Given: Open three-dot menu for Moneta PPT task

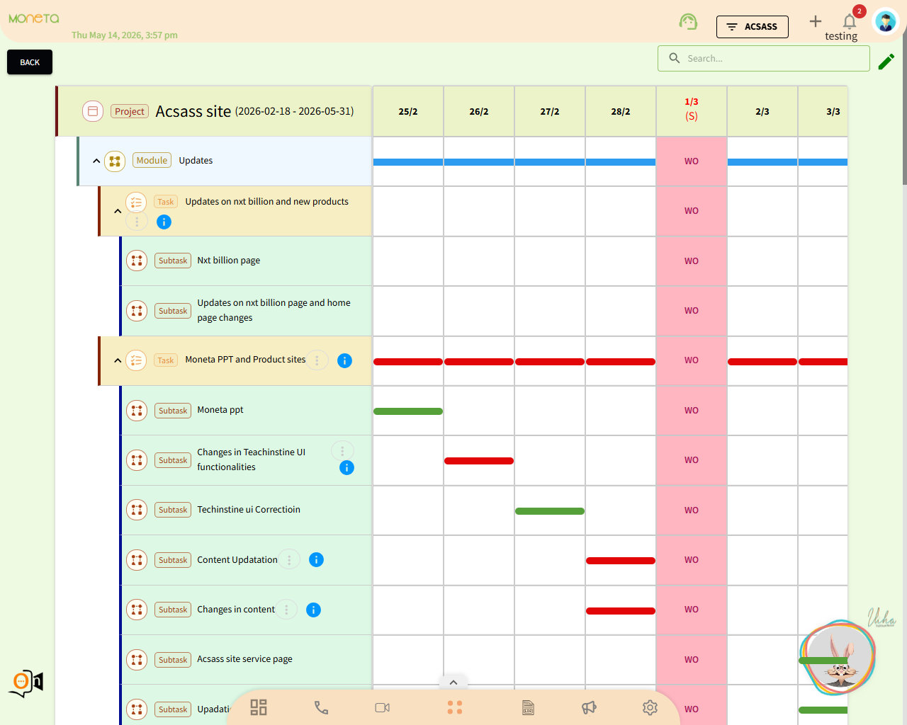Looking at the screenshot, I should [317, 360].
